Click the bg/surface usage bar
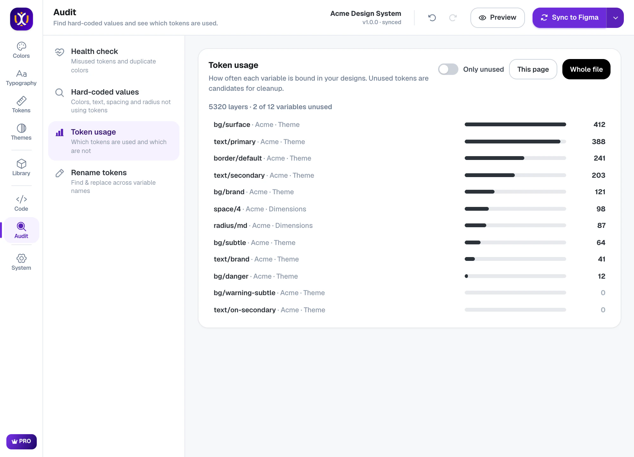634x457 pixels. [515, 124]
